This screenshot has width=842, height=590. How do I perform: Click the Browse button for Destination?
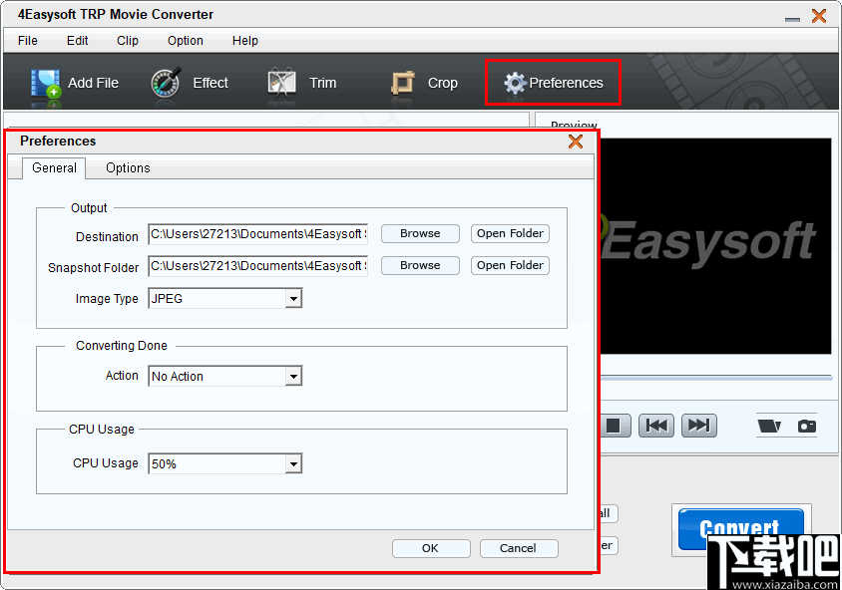tap(419, 233)
